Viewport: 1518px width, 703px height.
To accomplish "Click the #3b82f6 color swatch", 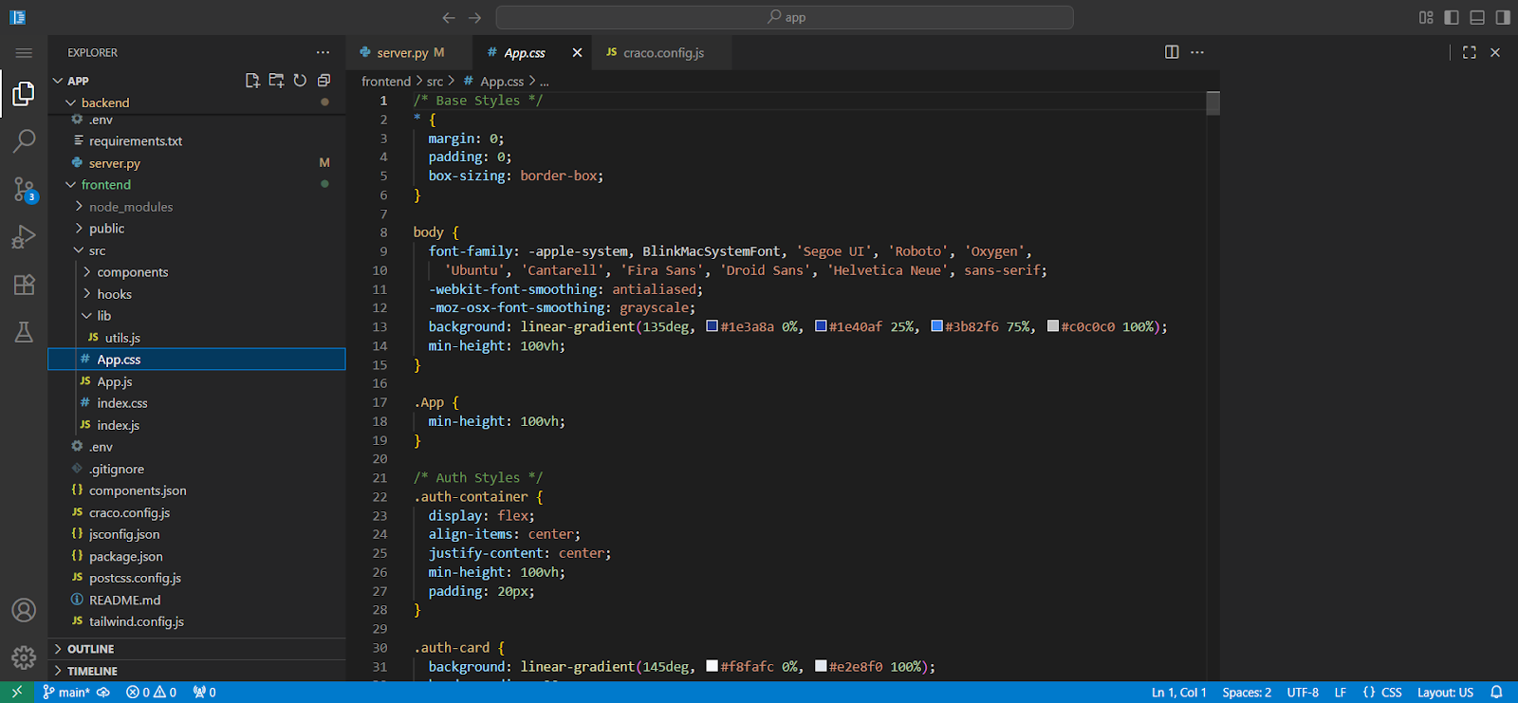I will pyautogui.click(x=936, y=326).
